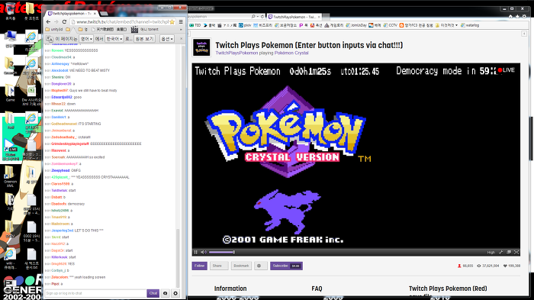Adjust the player volume slider
Viewport: 534px width, 300px height.
[x=222, y=252]
